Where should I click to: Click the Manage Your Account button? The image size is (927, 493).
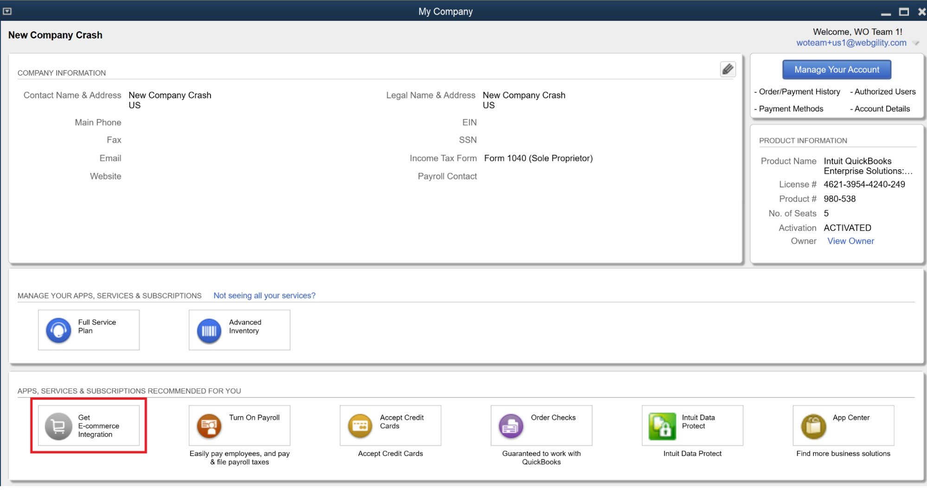point(837,70)
